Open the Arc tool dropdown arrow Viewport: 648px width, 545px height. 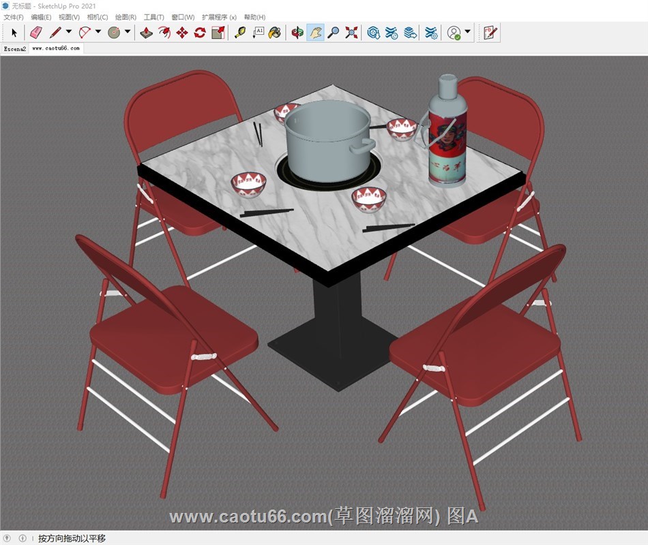98,32
